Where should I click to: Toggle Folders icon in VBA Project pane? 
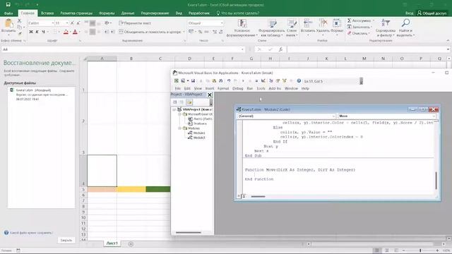tap(189, 102)
